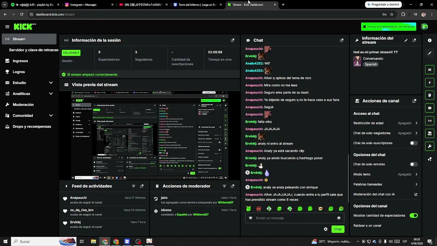Pop out the Chat panel
437x246 pixels.
tap(341, 40)
